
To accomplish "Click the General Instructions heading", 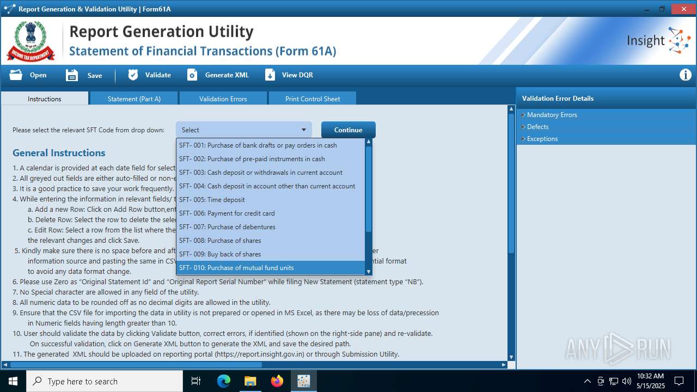I will click(x=59, y=153).
